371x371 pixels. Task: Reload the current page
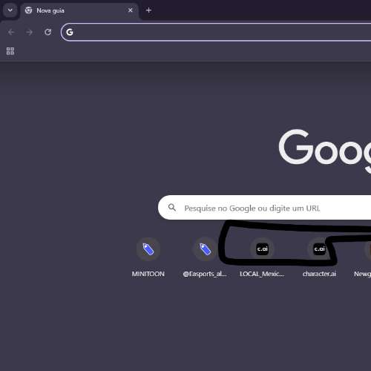tap(47, 32)
